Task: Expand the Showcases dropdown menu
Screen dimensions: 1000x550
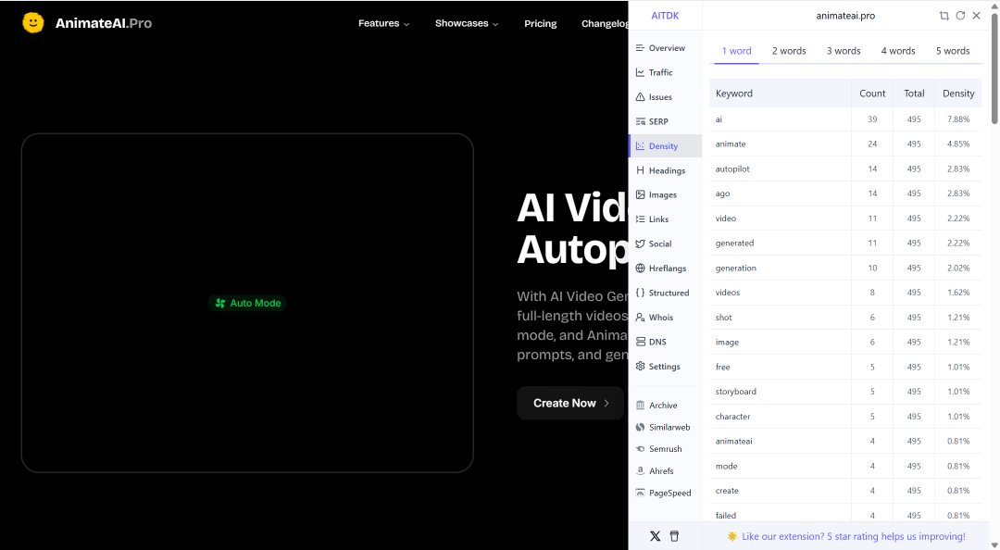Action: [467, 23]
